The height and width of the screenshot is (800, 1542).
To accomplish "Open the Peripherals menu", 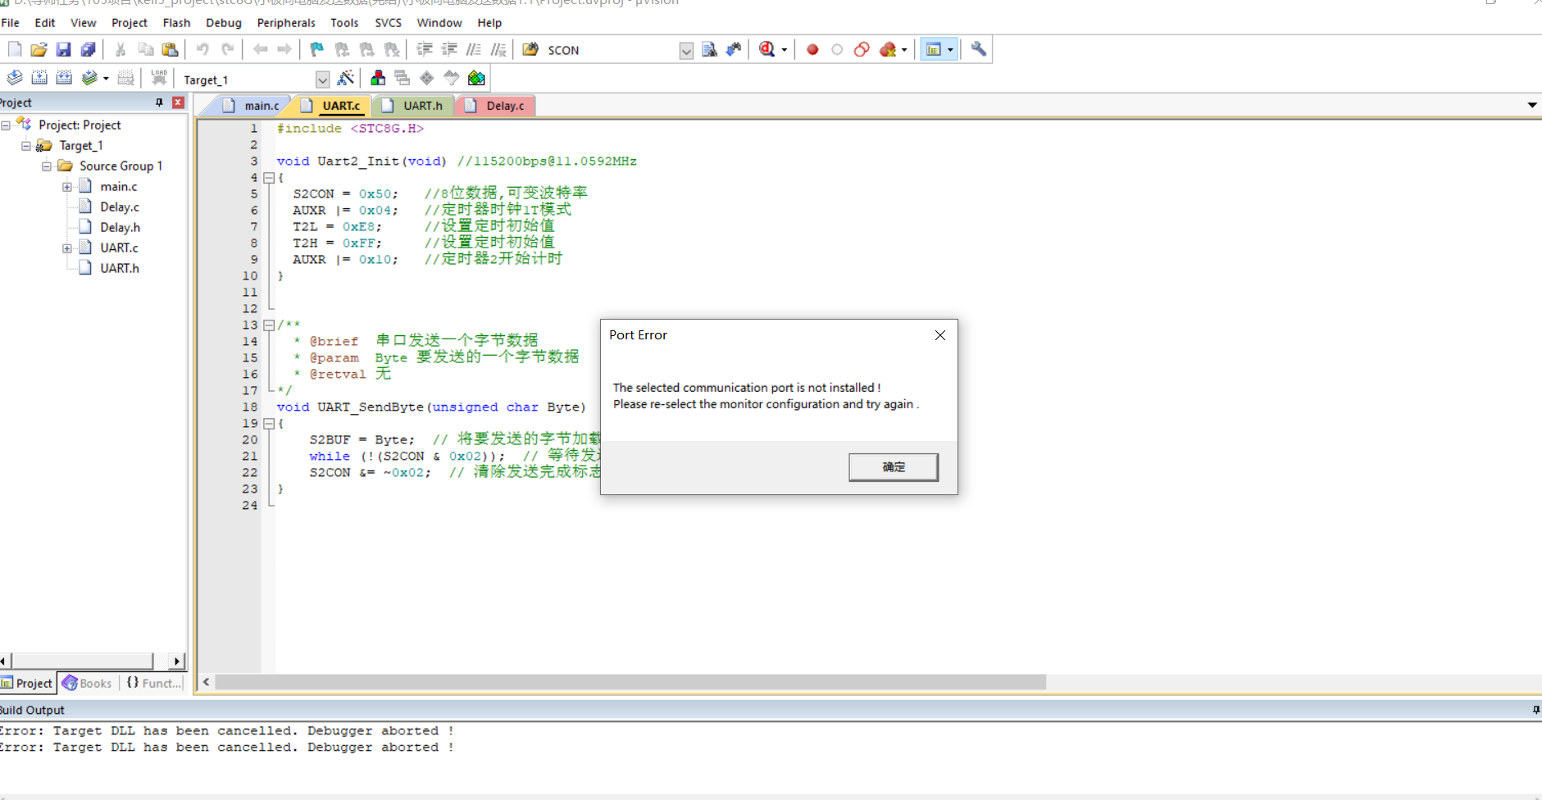I will click(x=285, y=23).
